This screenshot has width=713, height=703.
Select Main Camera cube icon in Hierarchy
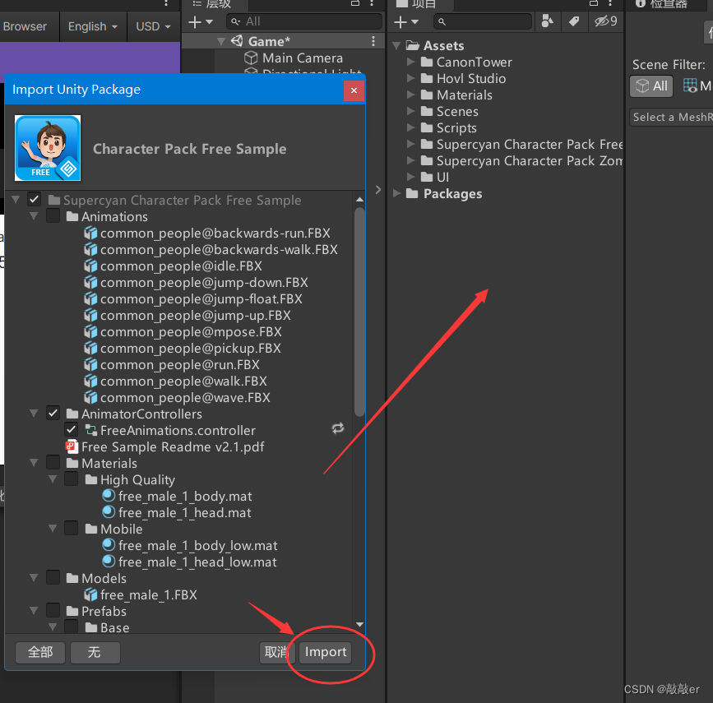[251, 58]
